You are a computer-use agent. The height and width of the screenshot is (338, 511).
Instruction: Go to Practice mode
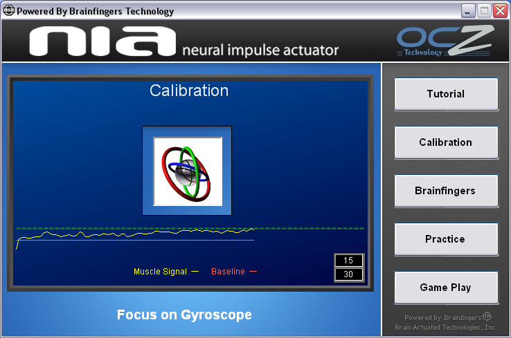coord(446,239)
